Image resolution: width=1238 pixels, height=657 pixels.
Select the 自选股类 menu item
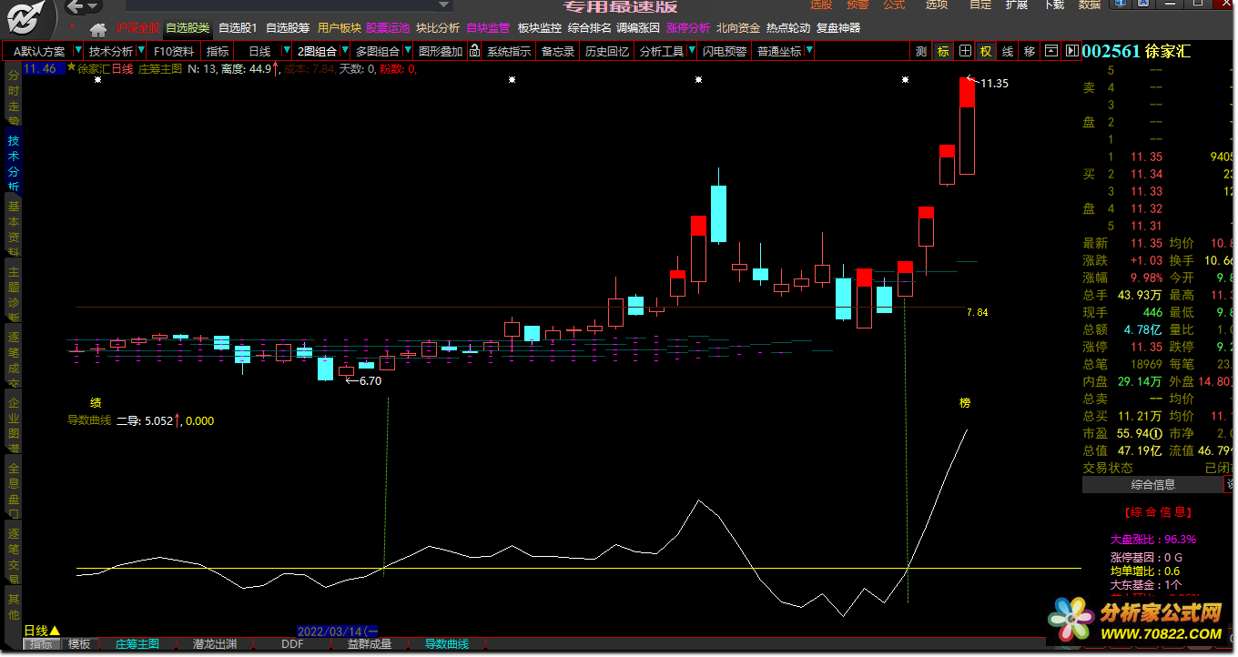pos(188,28)
